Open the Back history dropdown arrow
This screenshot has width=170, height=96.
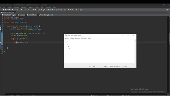coord(75,10)
